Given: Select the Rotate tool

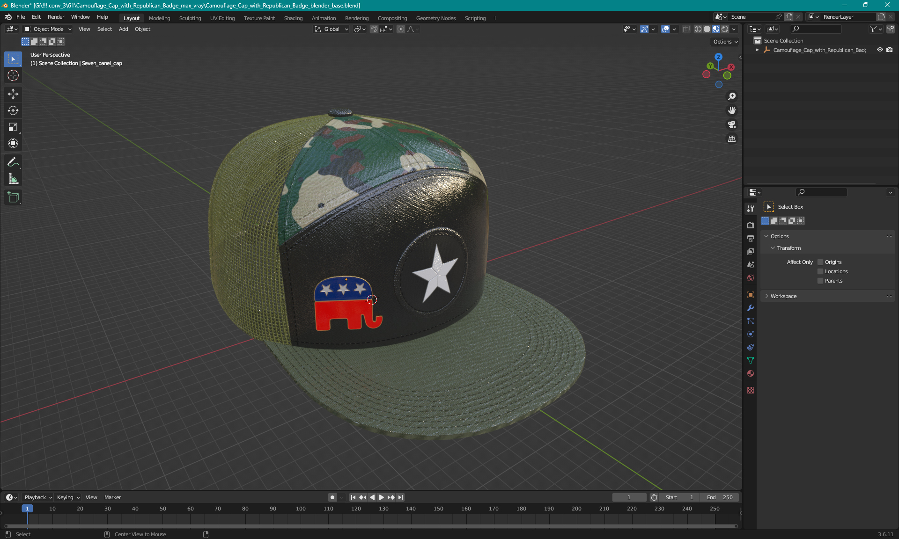Looking at the screenshot, I should 13,110.
